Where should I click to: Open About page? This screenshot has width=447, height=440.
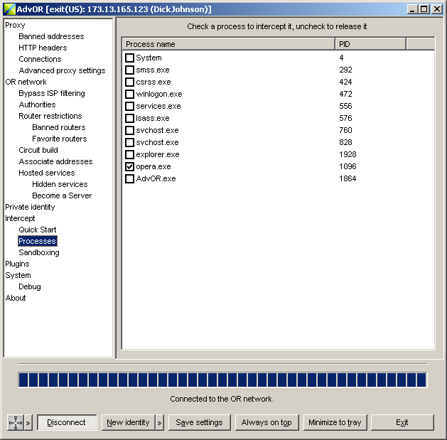point(16,299)
